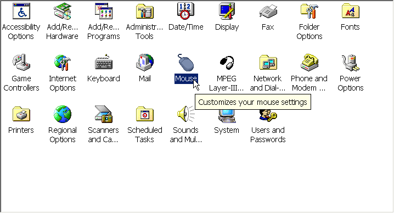Click the 'Users and Passwords' text label
Viewport: 394px width, 213px height.
268,135
